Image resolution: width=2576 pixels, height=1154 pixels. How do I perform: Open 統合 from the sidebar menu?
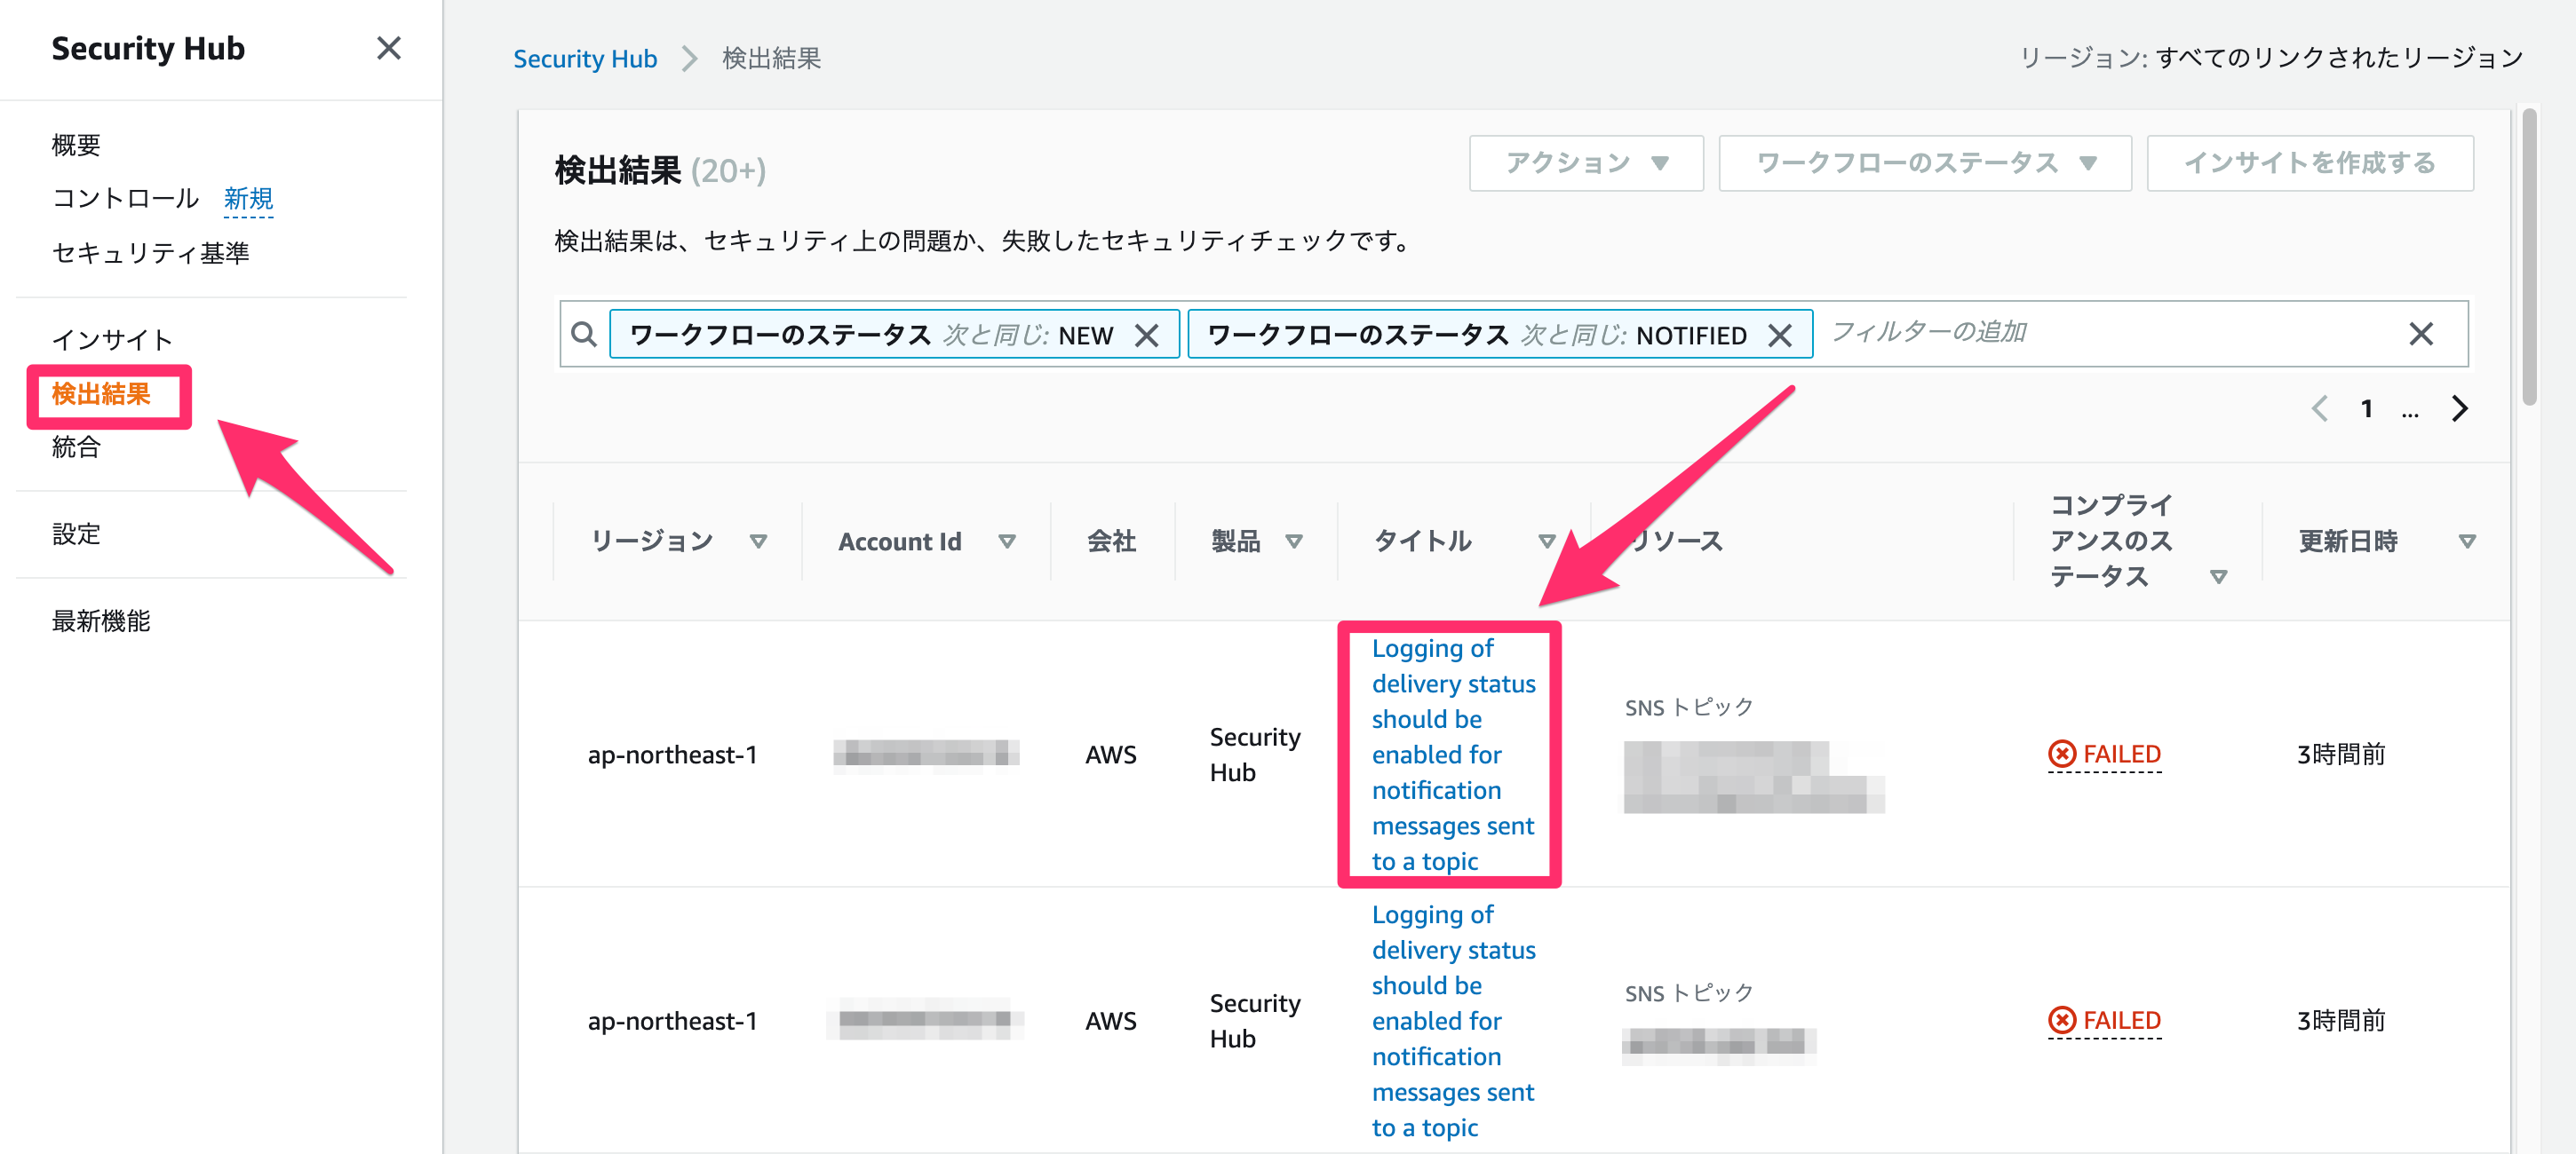coord(75,447)
